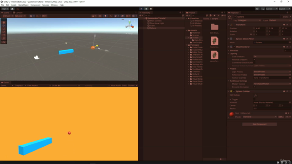Click the global search magnifier icon
292x164 pixels.
click(x=263, y=9)
